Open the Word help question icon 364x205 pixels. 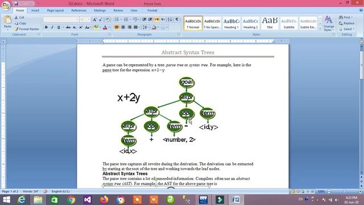[x=361, y=10]
